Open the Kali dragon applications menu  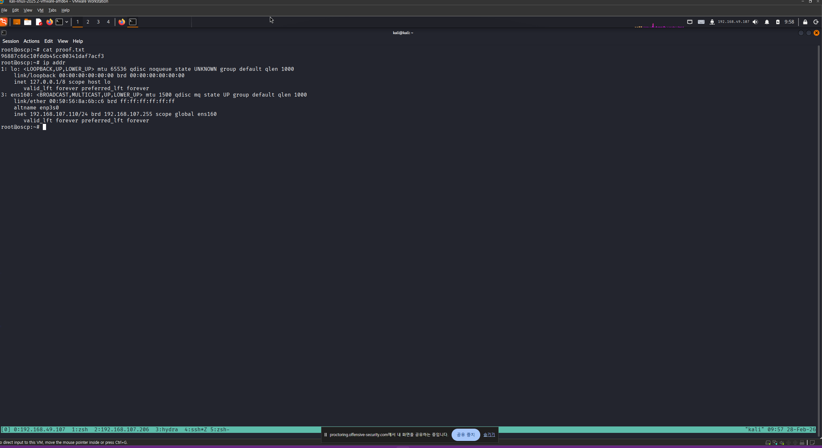pyautogui.click(x=4, y=22)
